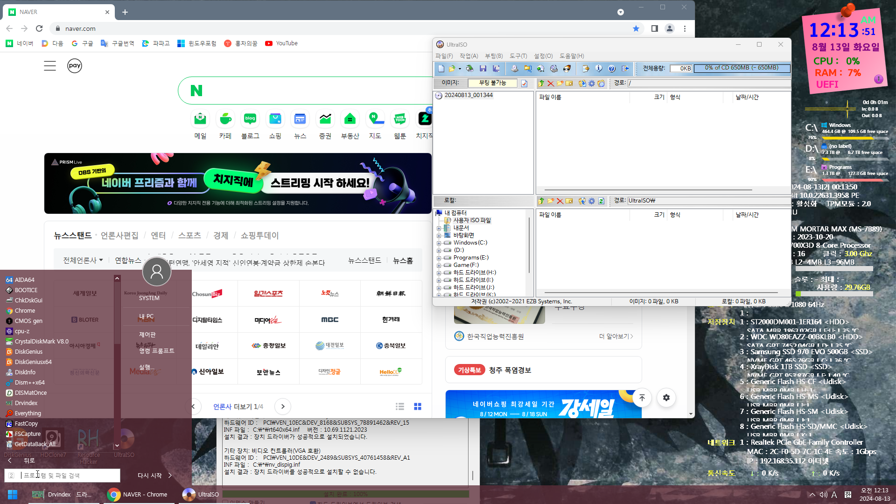The width and height of the screenshot is (896, 504).
Task: Open Naver Pay round icon
Action: tap(75, 66)
